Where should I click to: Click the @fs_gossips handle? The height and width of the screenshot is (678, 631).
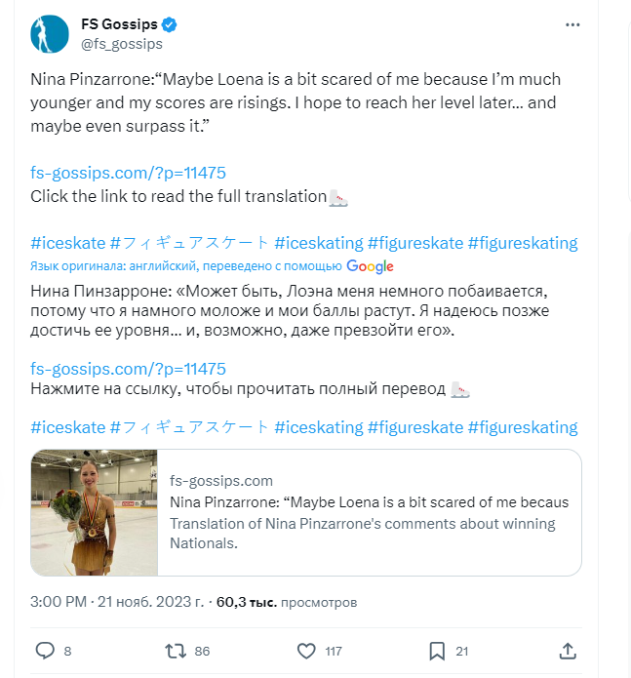click(x=121, y=44)
